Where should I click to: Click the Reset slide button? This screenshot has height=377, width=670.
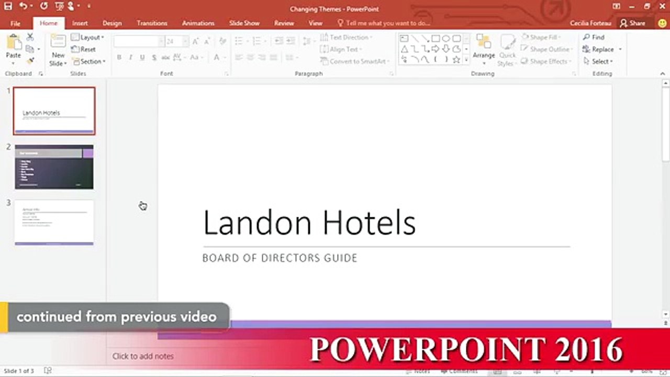[83, 49]
